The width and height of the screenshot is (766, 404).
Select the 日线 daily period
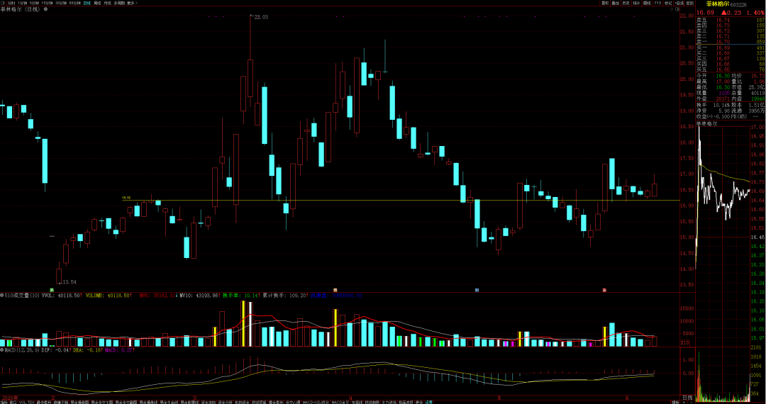pos(87,3)
